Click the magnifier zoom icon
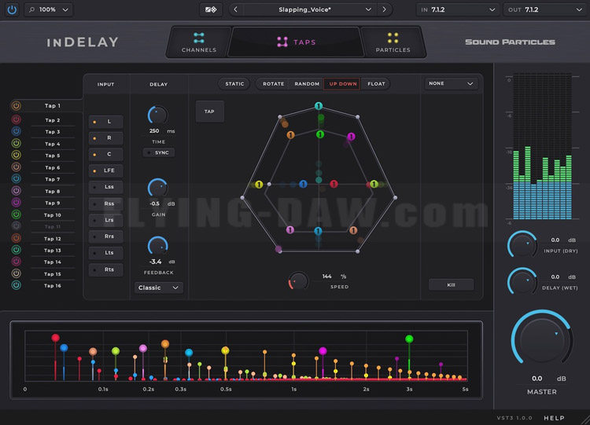Viewport: 590px width, 425px height. [31, 9]
